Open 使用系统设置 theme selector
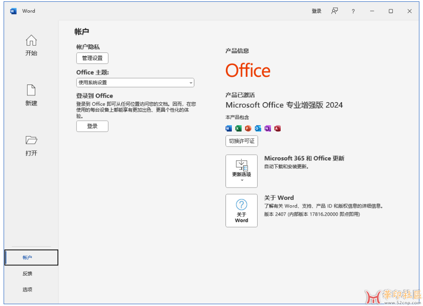 pos(135,83)
